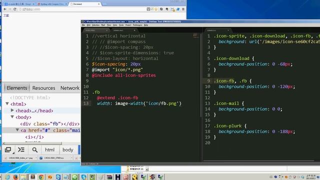320x180 pixels.
Task: Switch to the Spriting with Compass browser tab
Action: point(51,4)
